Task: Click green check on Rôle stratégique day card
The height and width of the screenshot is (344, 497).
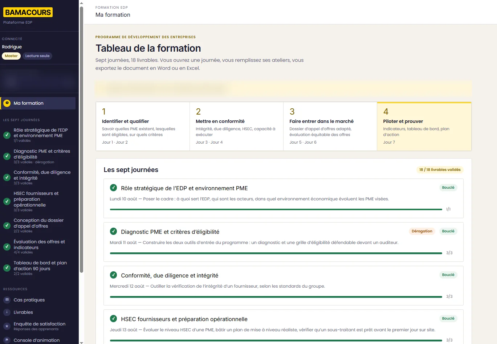Action: [113, 188]
